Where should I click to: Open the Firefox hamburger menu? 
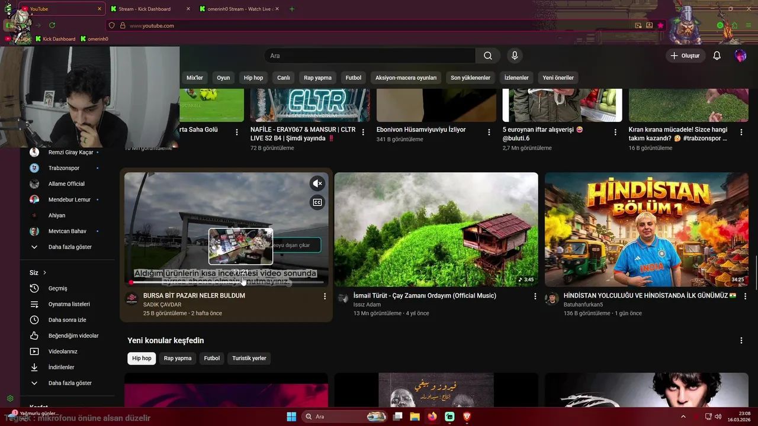747,25
